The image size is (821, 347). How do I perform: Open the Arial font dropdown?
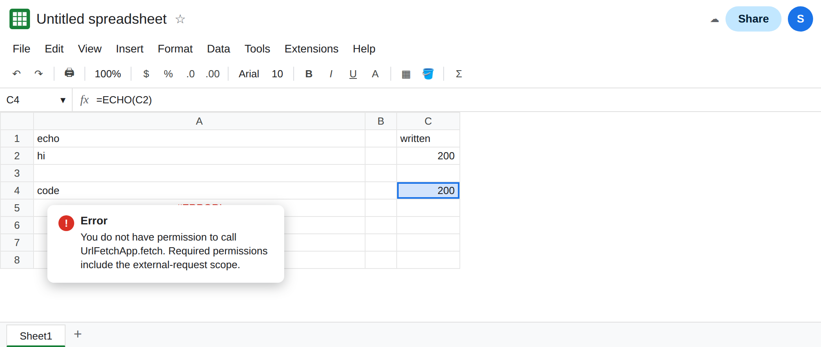(x=249, y=74)
